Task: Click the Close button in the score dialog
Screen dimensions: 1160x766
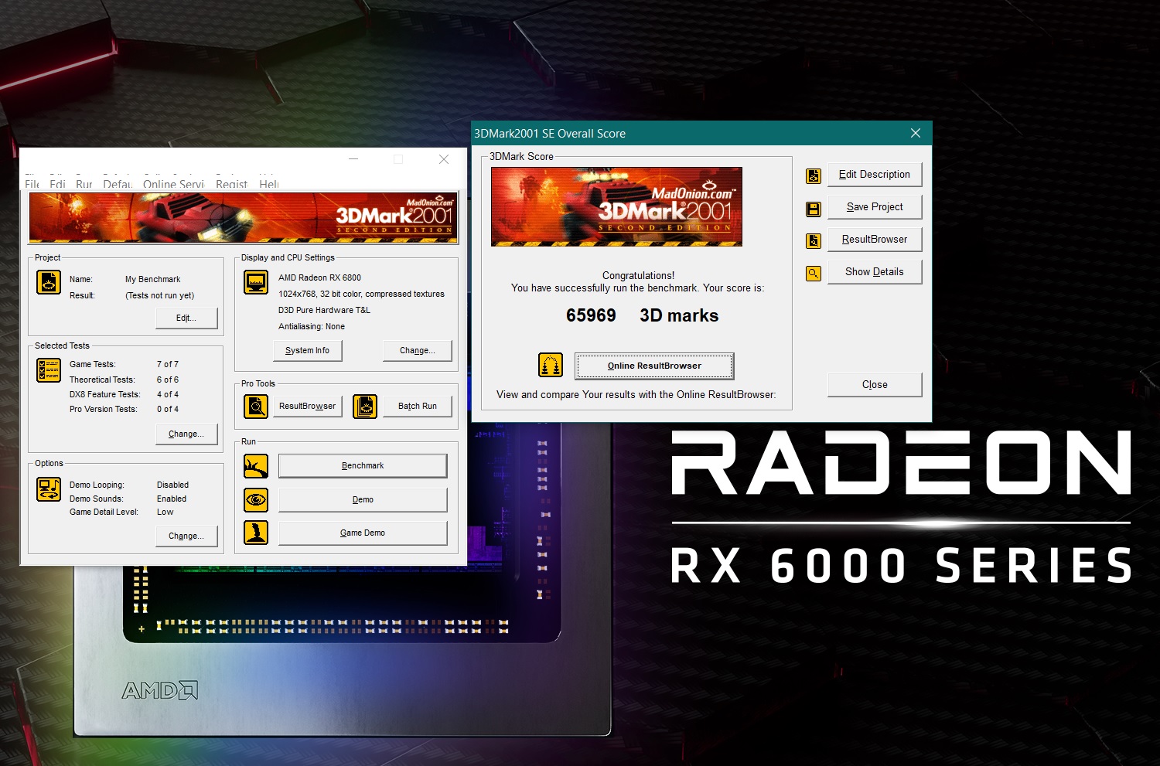Action: click(x=875, y=384)
